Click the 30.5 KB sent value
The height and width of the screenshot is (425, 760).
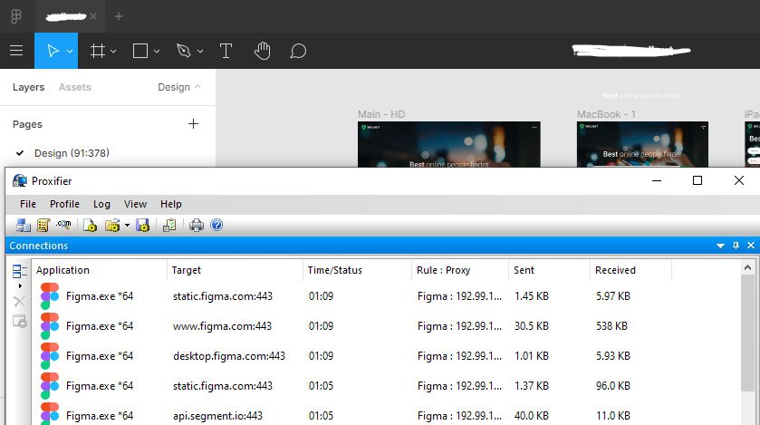click(x=532, y=326)
